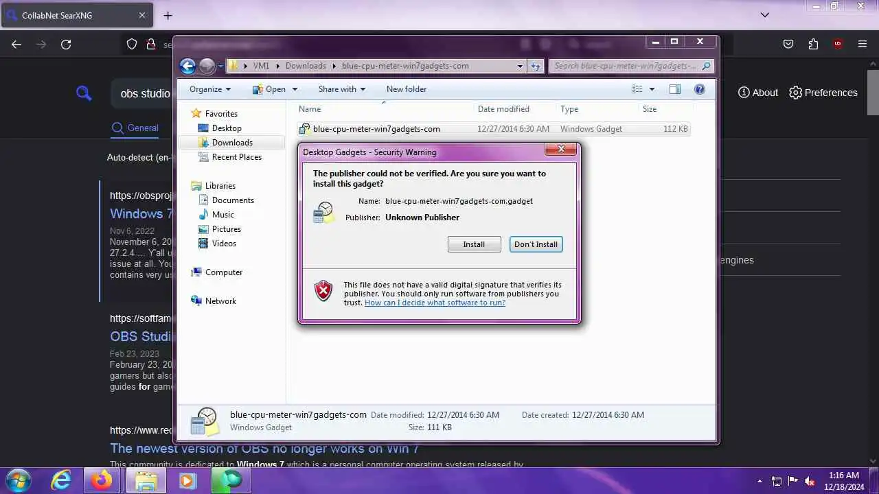This screenshot has height=494, width=879.
Task: Select Recent Places in the navigation pane
Action: (x=237, y=157)
